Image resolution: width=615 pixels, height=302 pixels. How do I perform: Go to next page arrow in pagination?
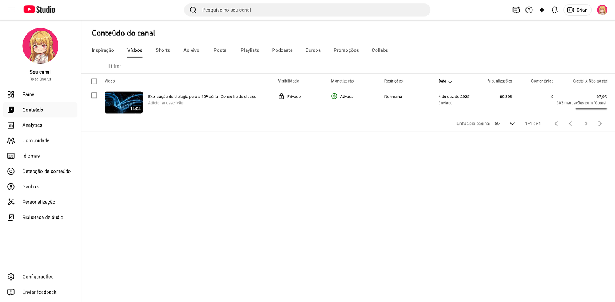click(x=585, y=124)
